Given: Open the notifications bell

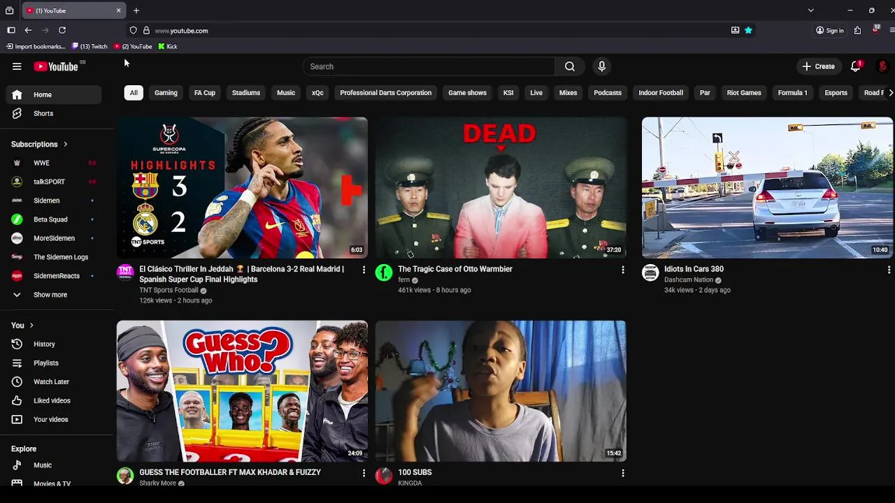Looking at the screenshot, I should coord(855,66).
